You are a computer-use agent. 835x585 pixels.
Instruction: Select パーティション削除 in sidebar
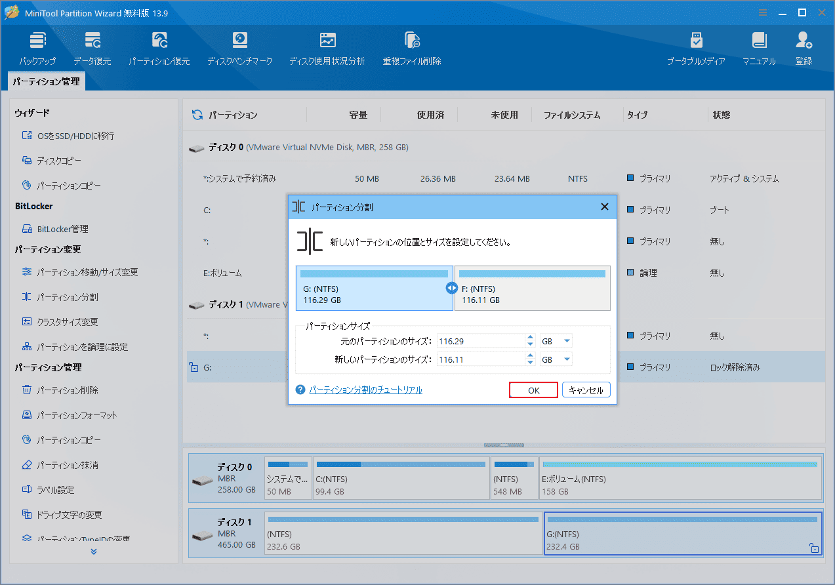coord(60,390)
